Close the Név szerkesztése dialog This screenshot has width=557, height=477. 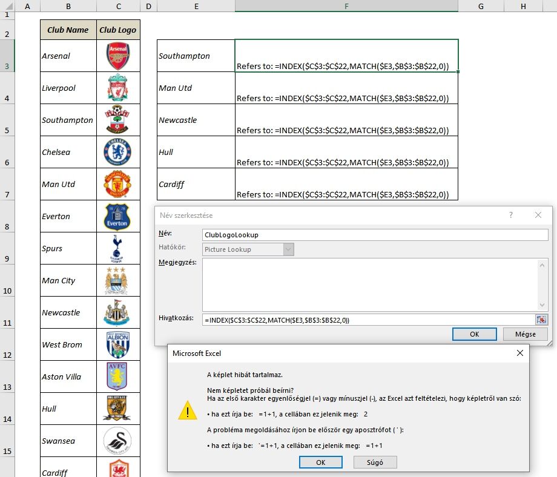point(538,215)
